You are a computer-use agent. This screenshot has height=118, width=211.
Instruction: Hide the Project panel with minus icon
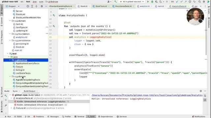tap(46, 6)
